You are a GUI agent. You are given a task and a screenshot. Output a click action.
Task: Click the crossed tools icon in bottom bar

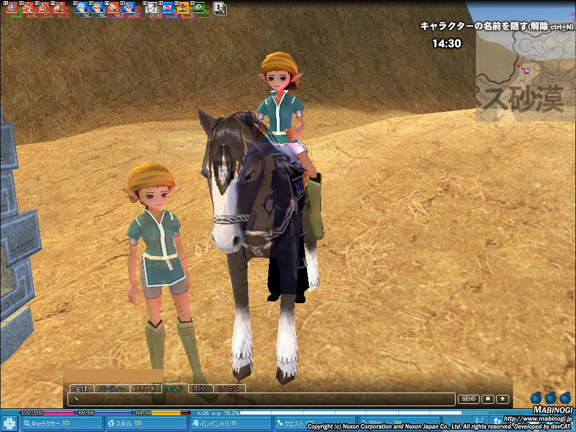pos(479,422)
